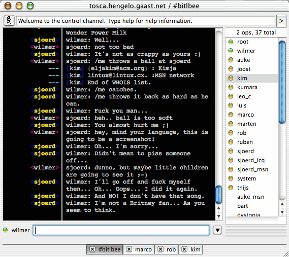The height and width of the screenshot is (257, 289).
Task: Close the #bitlbee tab
Action: click(x=92, y=249)
